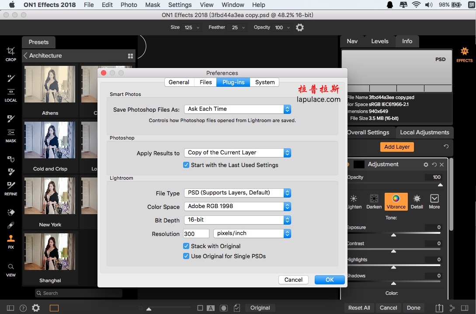Click the reset arrow beside Add Layer

pos(446,147)
